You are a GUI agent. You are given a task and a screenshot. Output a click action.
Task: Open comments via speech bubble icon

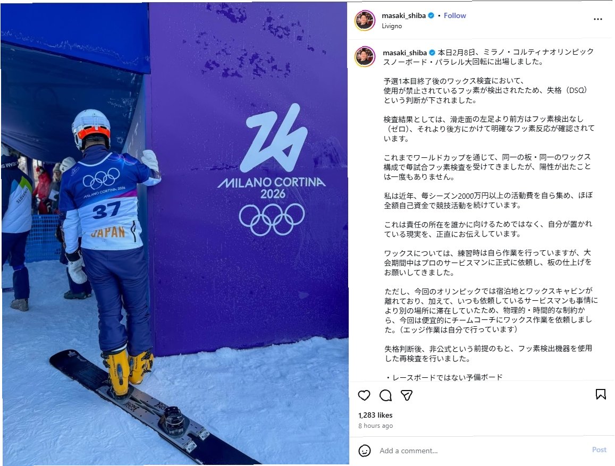click(385, 395)
